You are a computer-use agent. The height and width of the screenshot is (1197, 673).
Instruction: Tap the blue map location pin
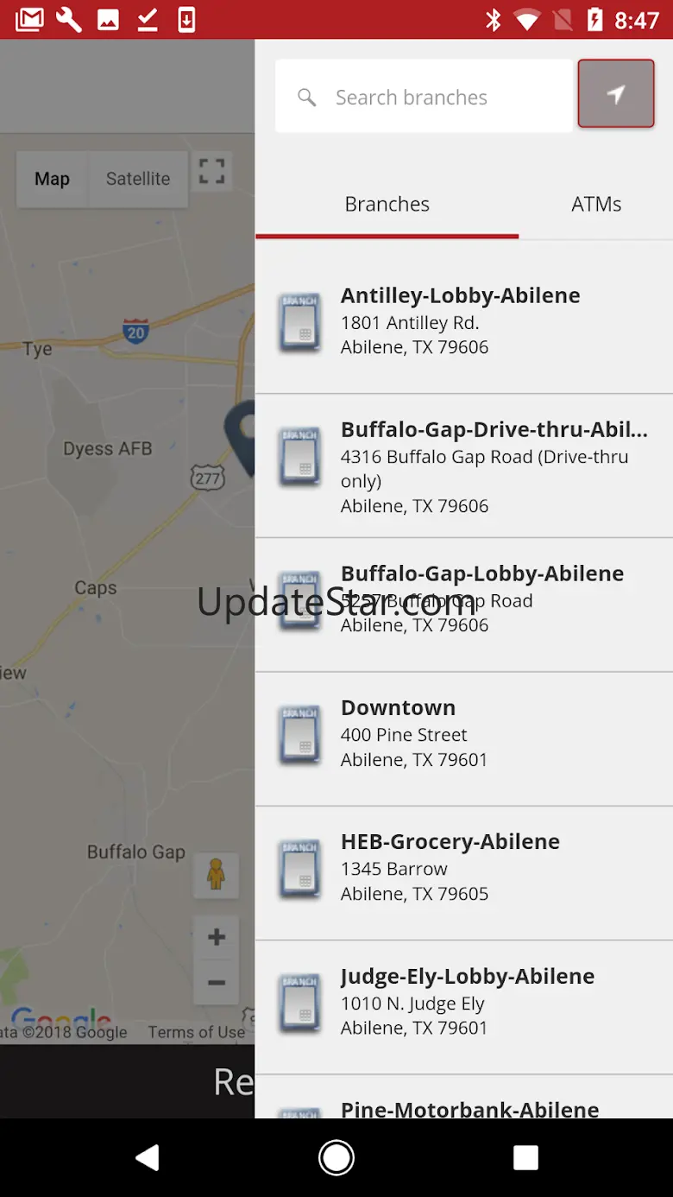(x=242, y=434)
